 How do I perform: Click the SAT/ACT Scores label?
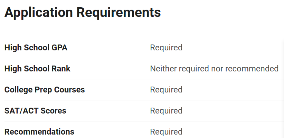[x=35, y=111]
